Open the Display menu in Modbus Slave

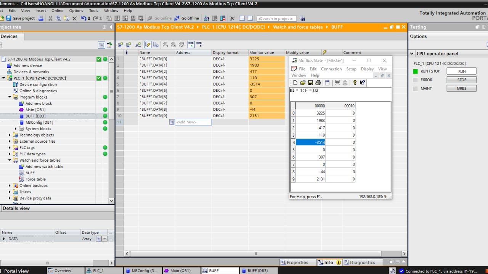[367, 69]
